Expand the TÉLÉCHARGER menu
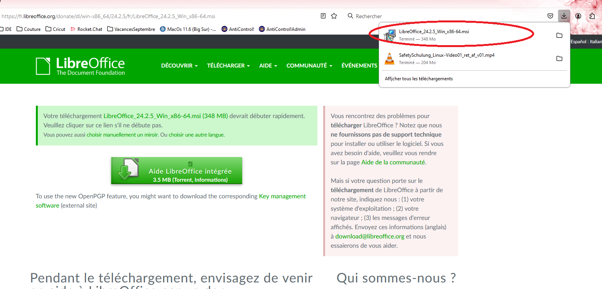Screen dimensions: 602x289 coord(228,66)
